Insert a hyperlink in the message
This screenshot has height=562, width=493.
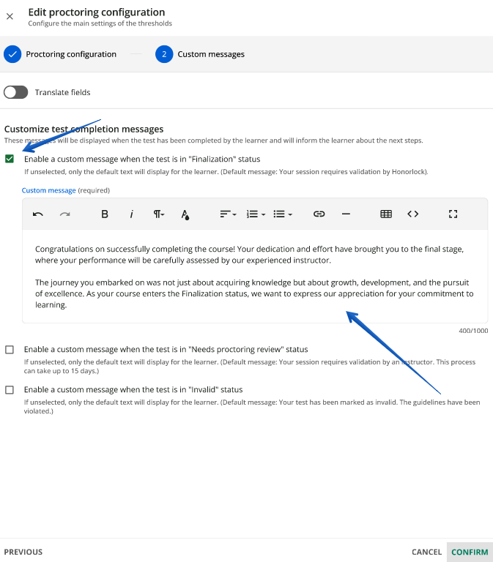319,214
